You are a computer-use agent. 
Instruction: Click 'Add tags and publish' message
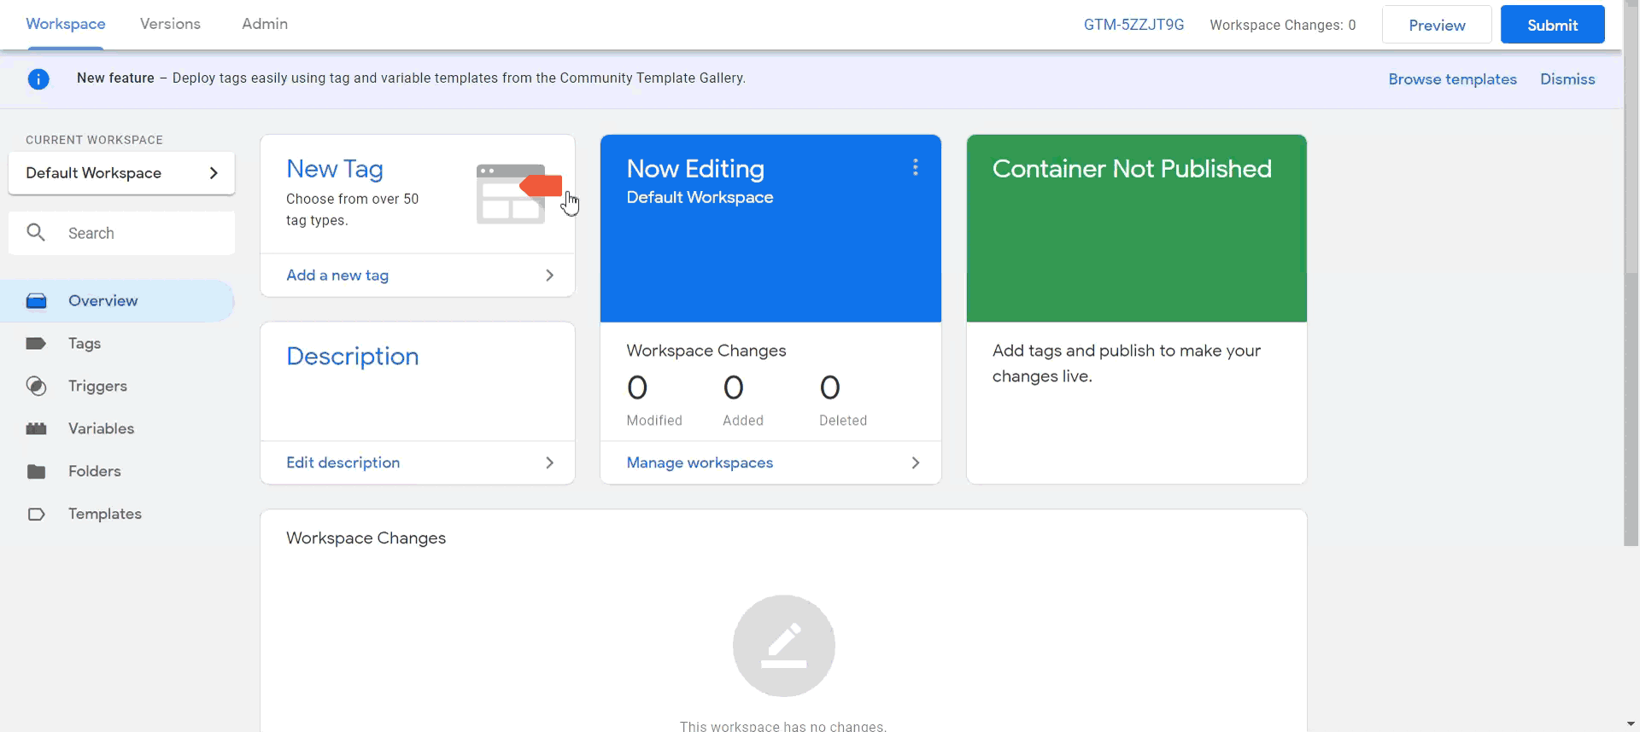(x=1127, y=363)
